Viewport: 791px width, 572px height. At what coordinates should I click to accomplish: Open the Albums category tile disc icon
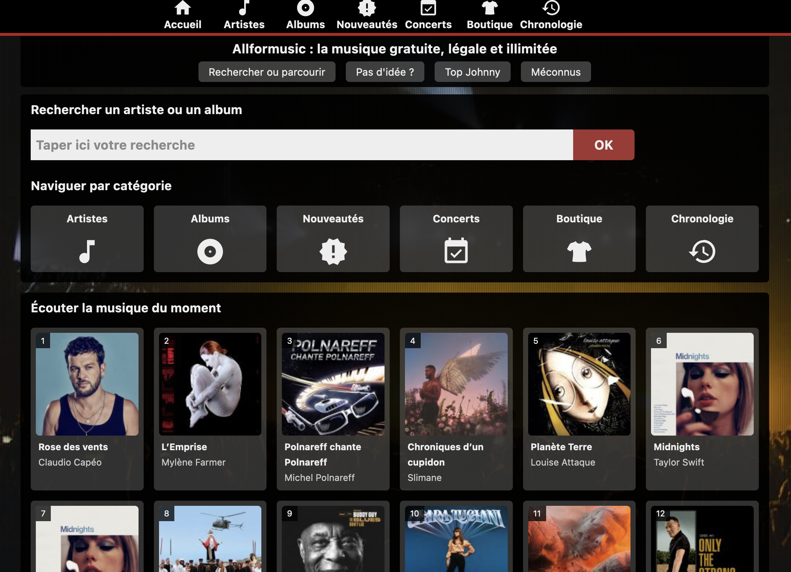210,251
